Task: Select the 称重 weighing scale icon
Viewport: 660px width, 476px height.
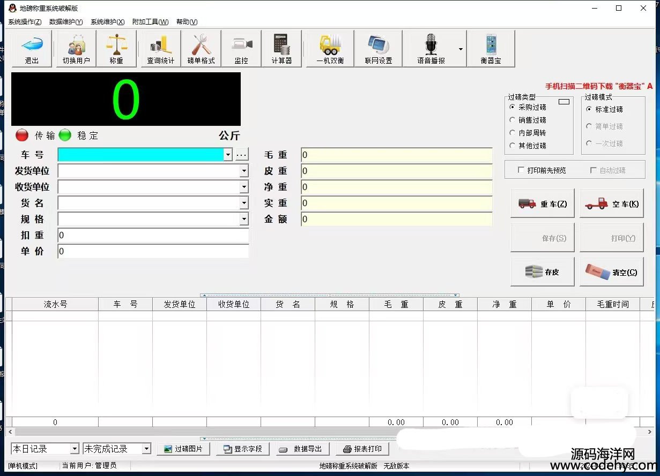Action: tap(116, 48)
